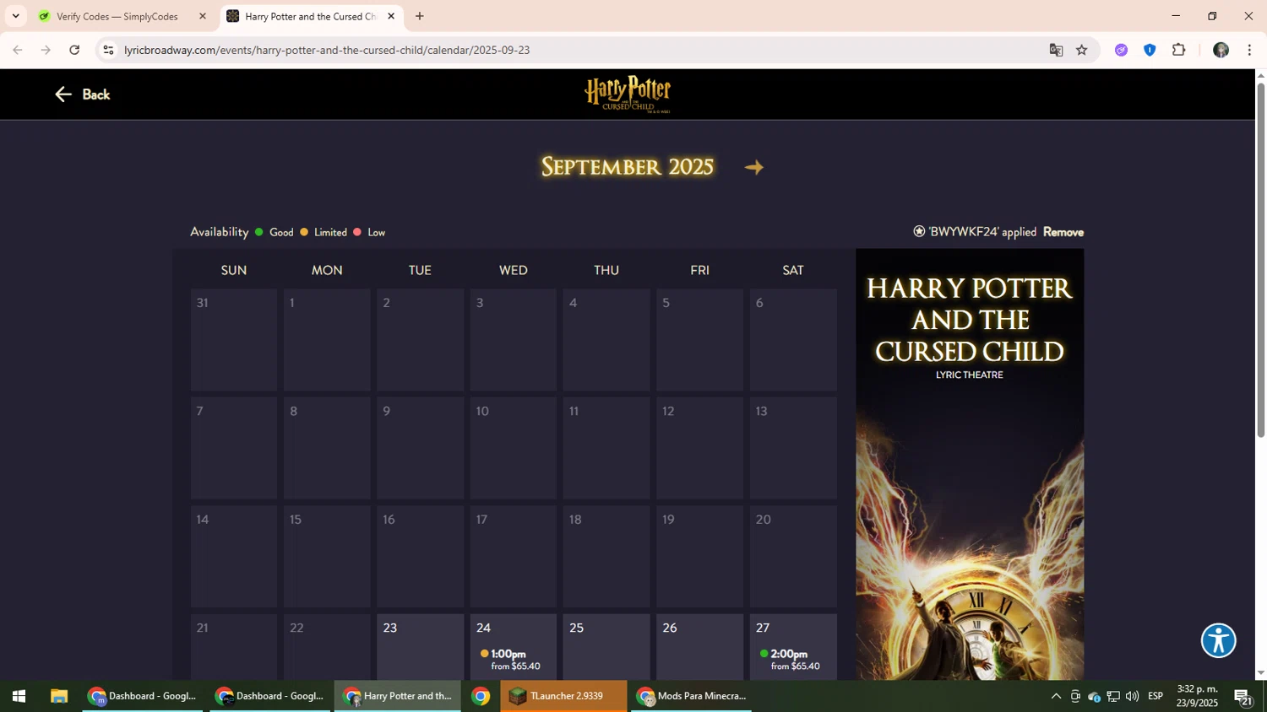Open the volume control in tray
The width and height of the screenshot is (1267, 712).
point(1132,696)
